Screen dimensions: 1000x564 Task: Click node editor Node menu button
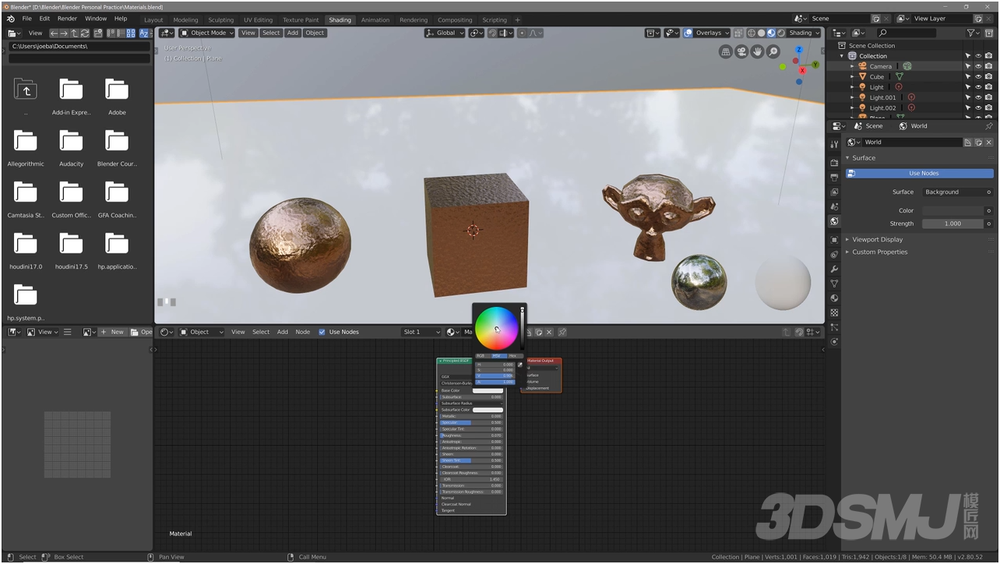[x=303, y=332]
